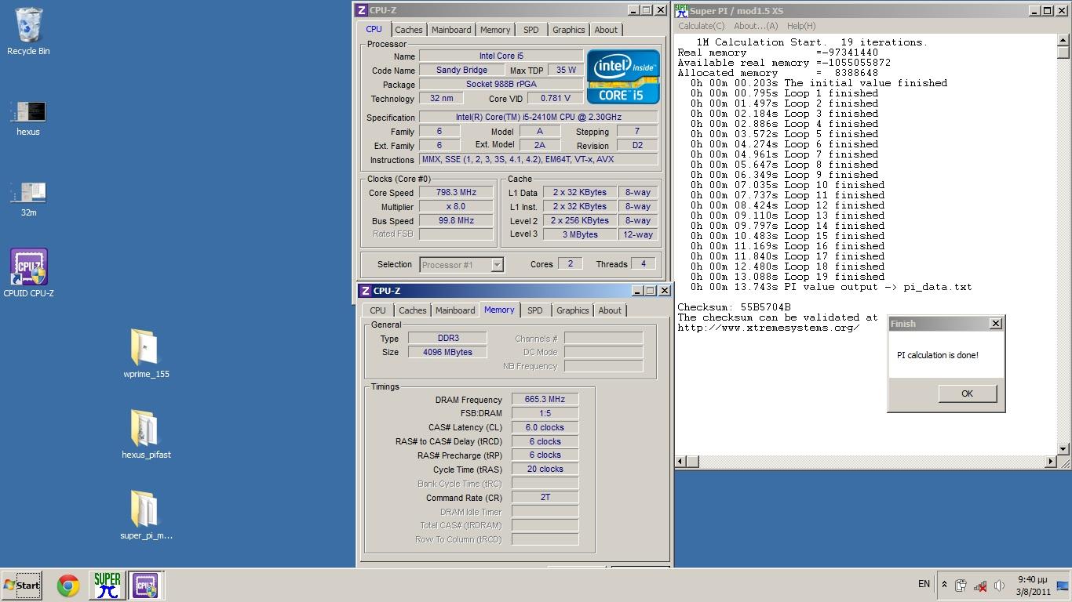Click the DRAM Frequency value 665.3 MHz

coord(545,400)
